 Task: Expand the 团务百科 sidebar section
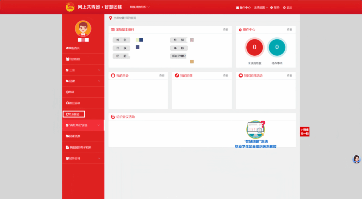pos(83,158)
